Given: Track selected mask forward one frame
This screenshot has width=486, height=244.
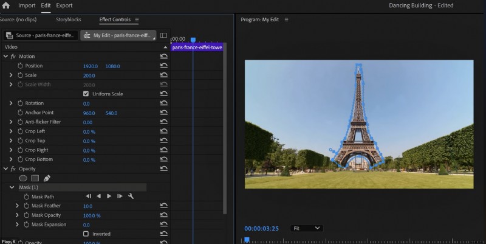Looking at the screenshot, I should [120, 196].
